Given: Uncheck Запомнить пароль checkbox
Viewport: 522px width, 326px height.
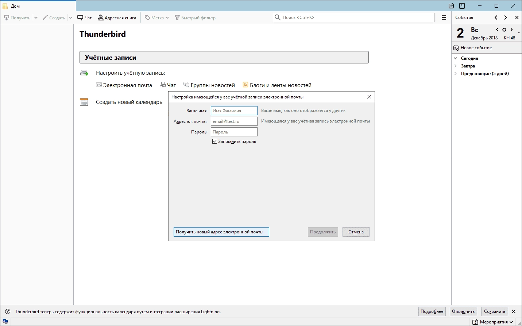Looking at the screenshot, I should point(214,141).
